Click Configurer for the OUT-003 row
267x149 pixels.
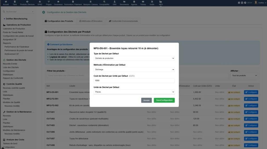(251, 125)
